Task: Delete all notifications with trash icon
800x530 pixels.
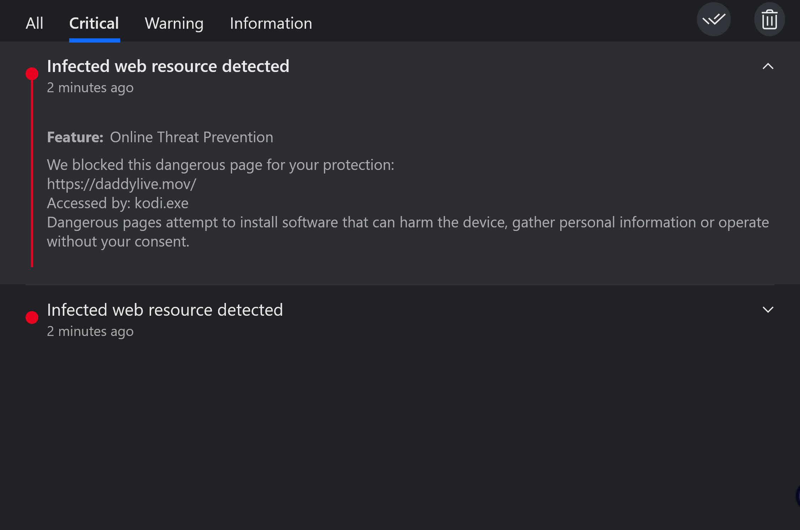Action: point(769,20)
